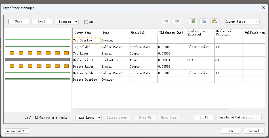269x138 pixels.
Task: Click Top Overlay type cell
Action: [x=115, y=40]
